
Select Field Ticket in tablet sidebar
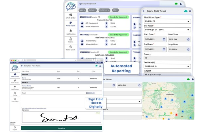71,24
